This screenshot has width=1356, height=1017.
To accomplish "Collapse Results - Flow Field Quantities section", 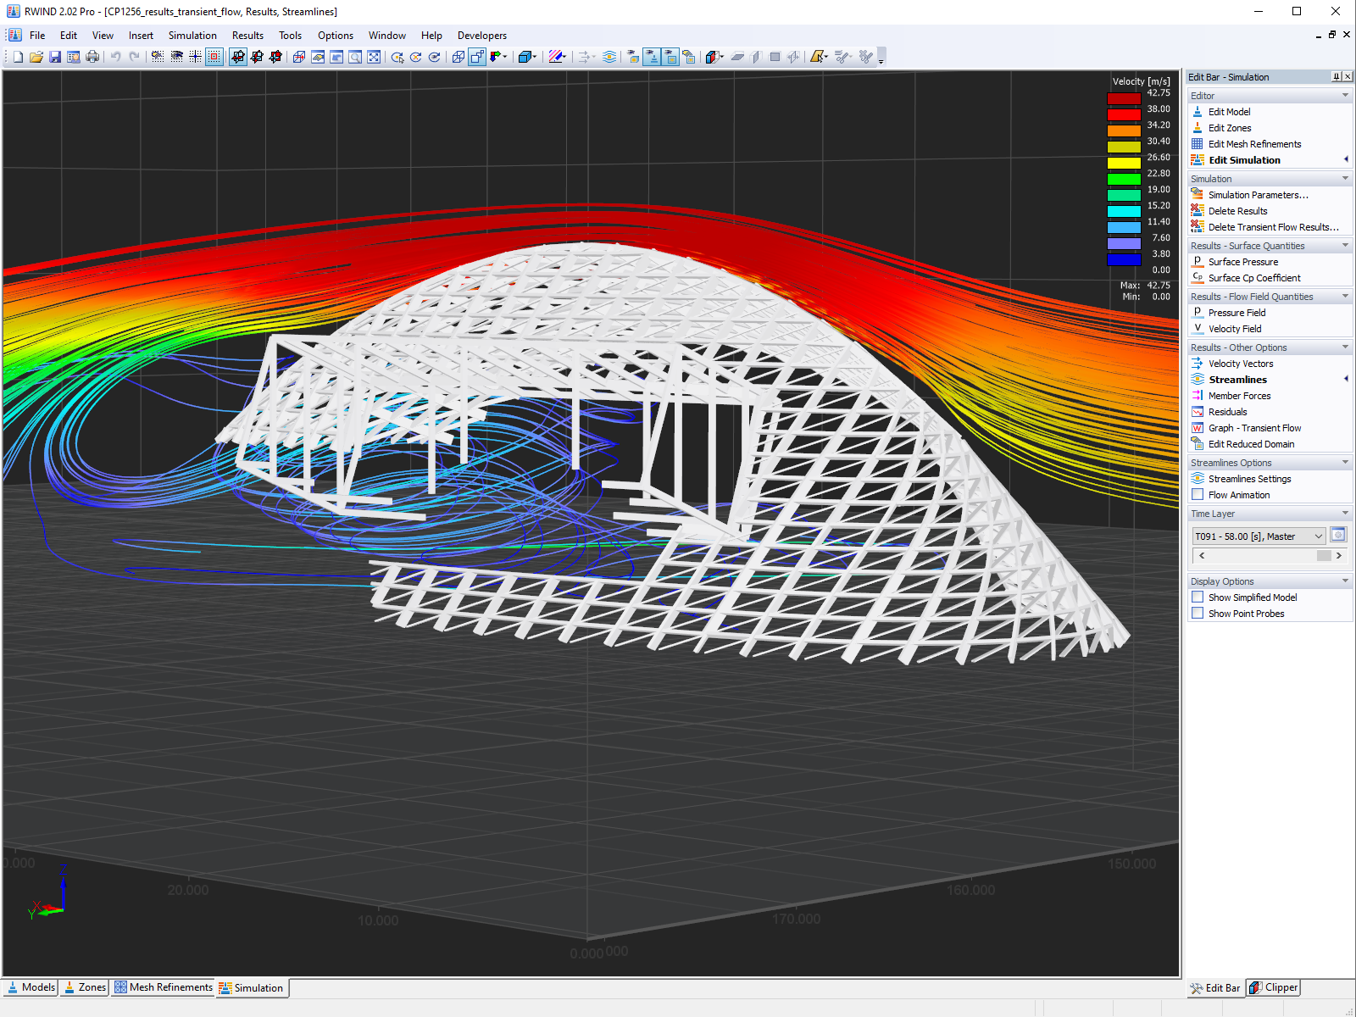I will click(1345, 297).
